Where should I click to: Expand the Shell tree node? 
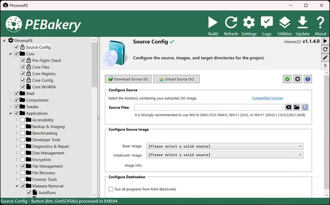point(11,94)
